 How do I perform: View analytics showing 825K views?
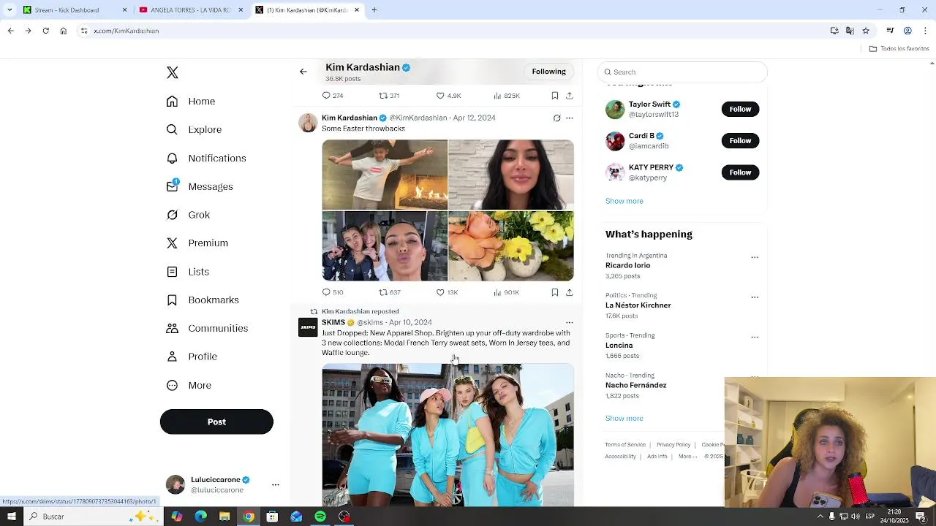tap(506, 96)
